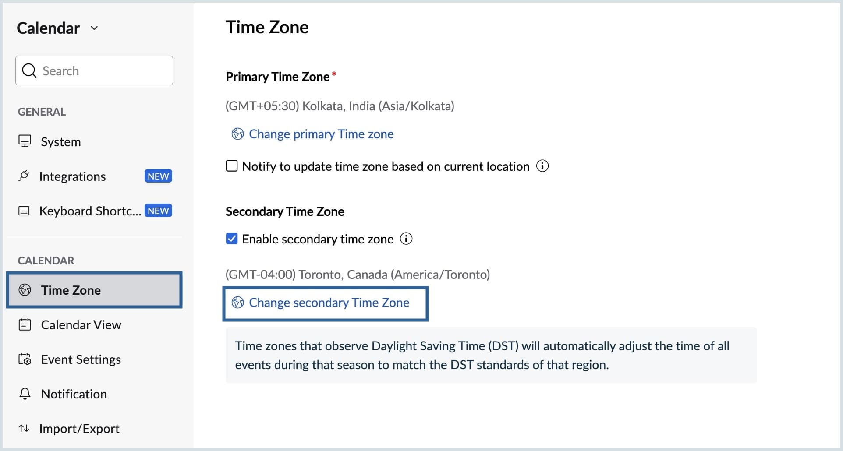The image size is (843, 451).
Task: Open the Notification settings menu item
Action: (x=74, y=394)
